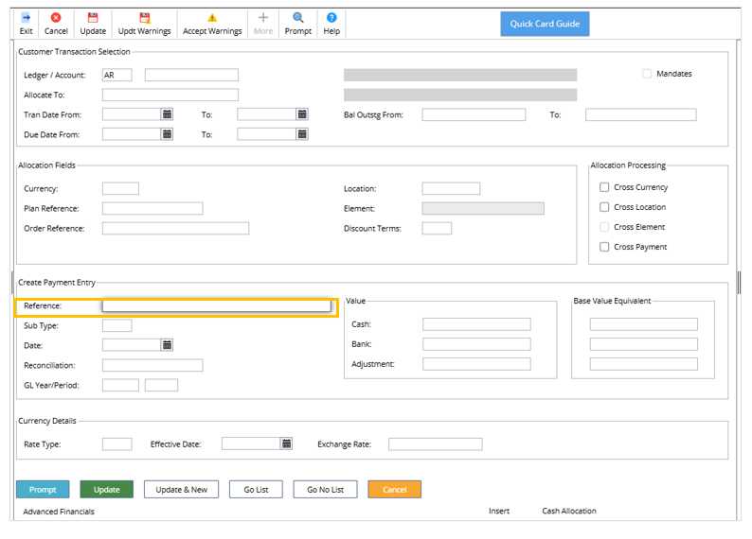Viewport: 752px width, 539px height.
Task: Open the Quick Card Guide
Action: coord(545,24)
